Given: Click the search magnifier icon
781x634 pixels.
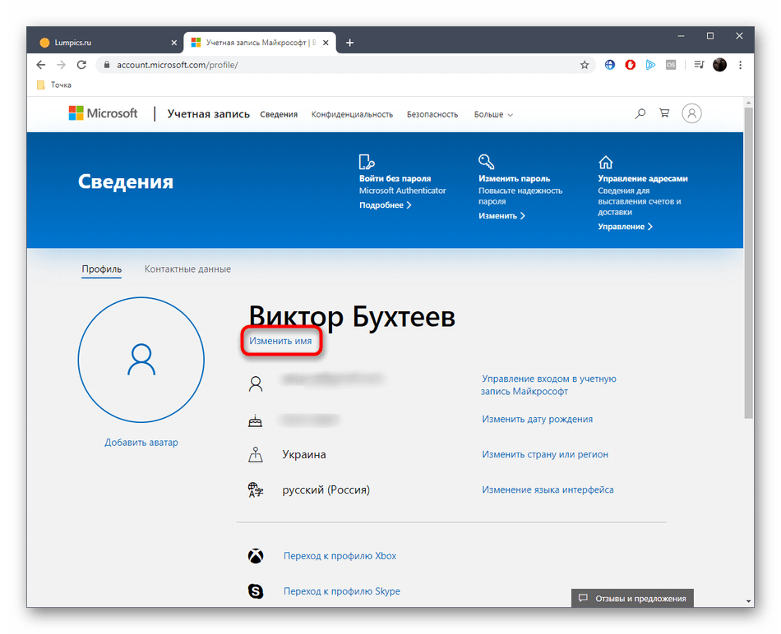Looking at the screenshot, I should 640,114.
